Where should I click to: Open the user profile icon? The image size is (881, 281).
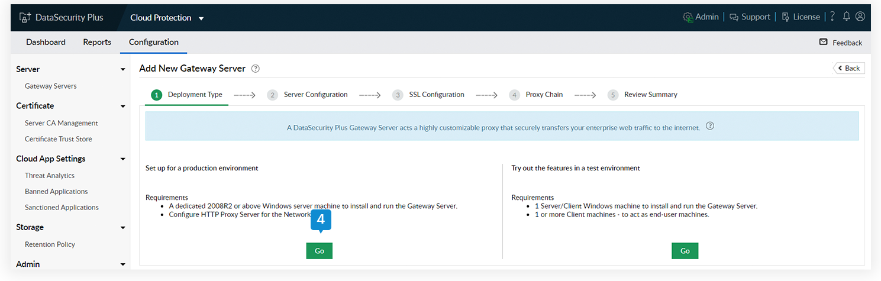pyautogui.click(x=860, y=17)
